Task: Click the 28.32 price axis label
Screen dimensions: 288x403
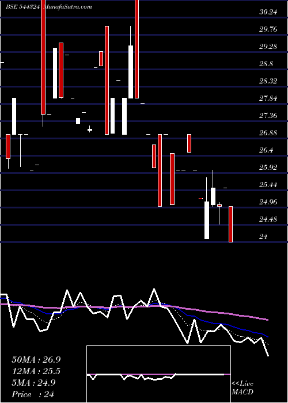Action: point(268,81)
